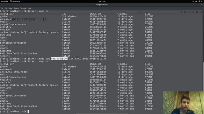Click docker.bintray.io/jfrog/artifactory-cpp-ce in the second listing
Image resolution: width=204 pixels, height=114 pixels.
tap(29, 85)
